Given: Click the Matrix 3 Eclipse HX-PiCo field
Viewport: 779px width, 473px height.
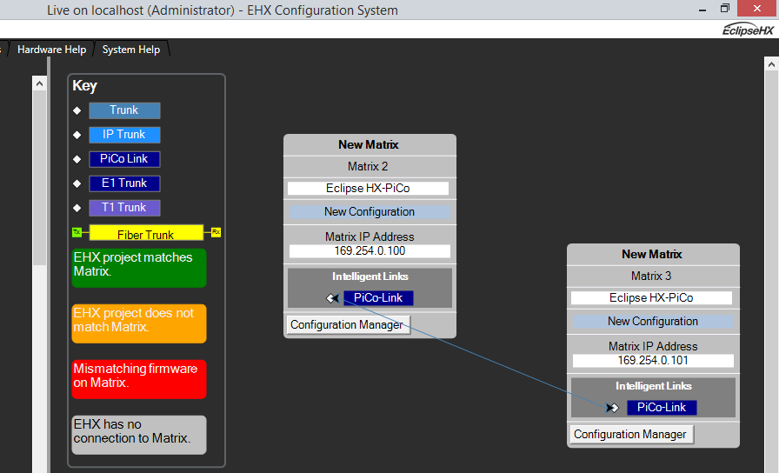Looking at the screenshot, I should click(x=652, y=298).
